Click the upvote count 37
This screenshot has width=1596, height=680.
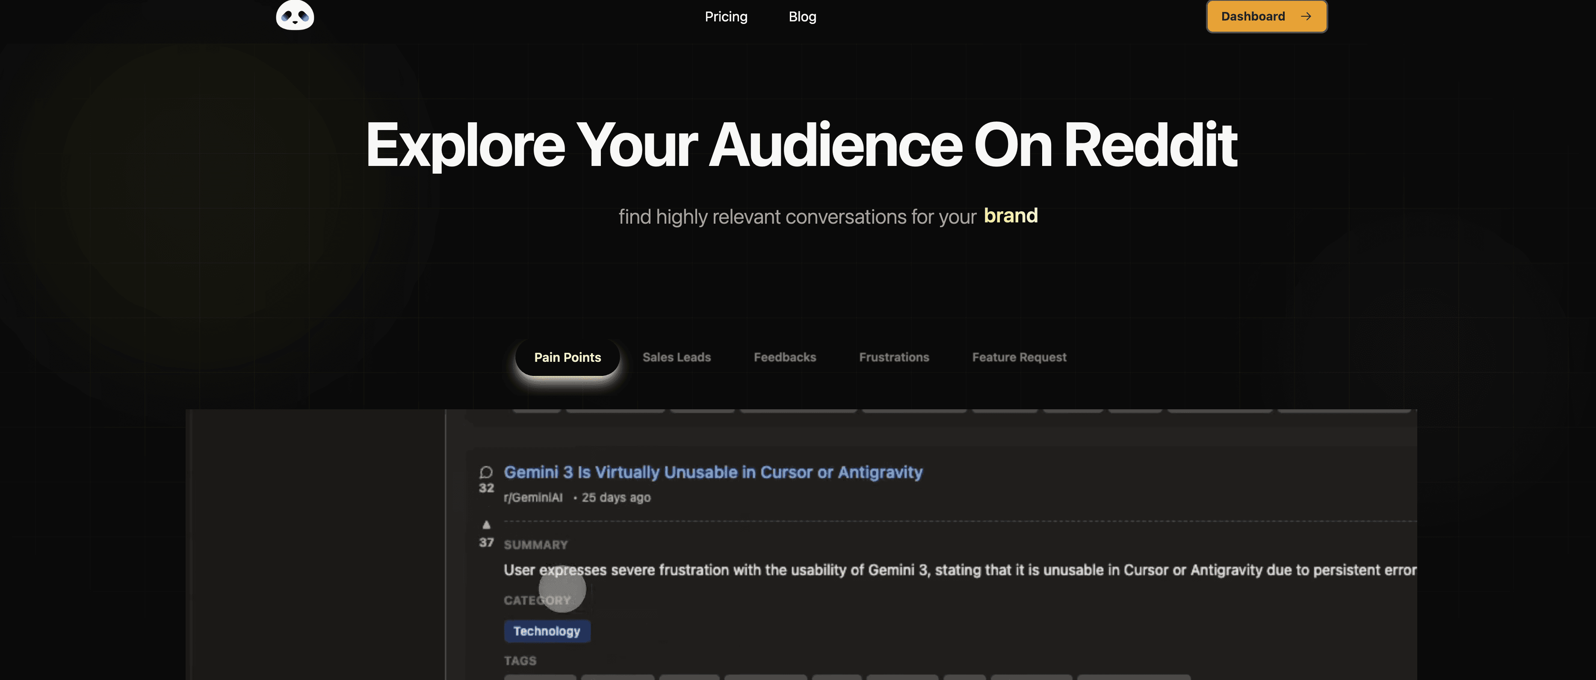pyautogui.click(x=486, y=543)
